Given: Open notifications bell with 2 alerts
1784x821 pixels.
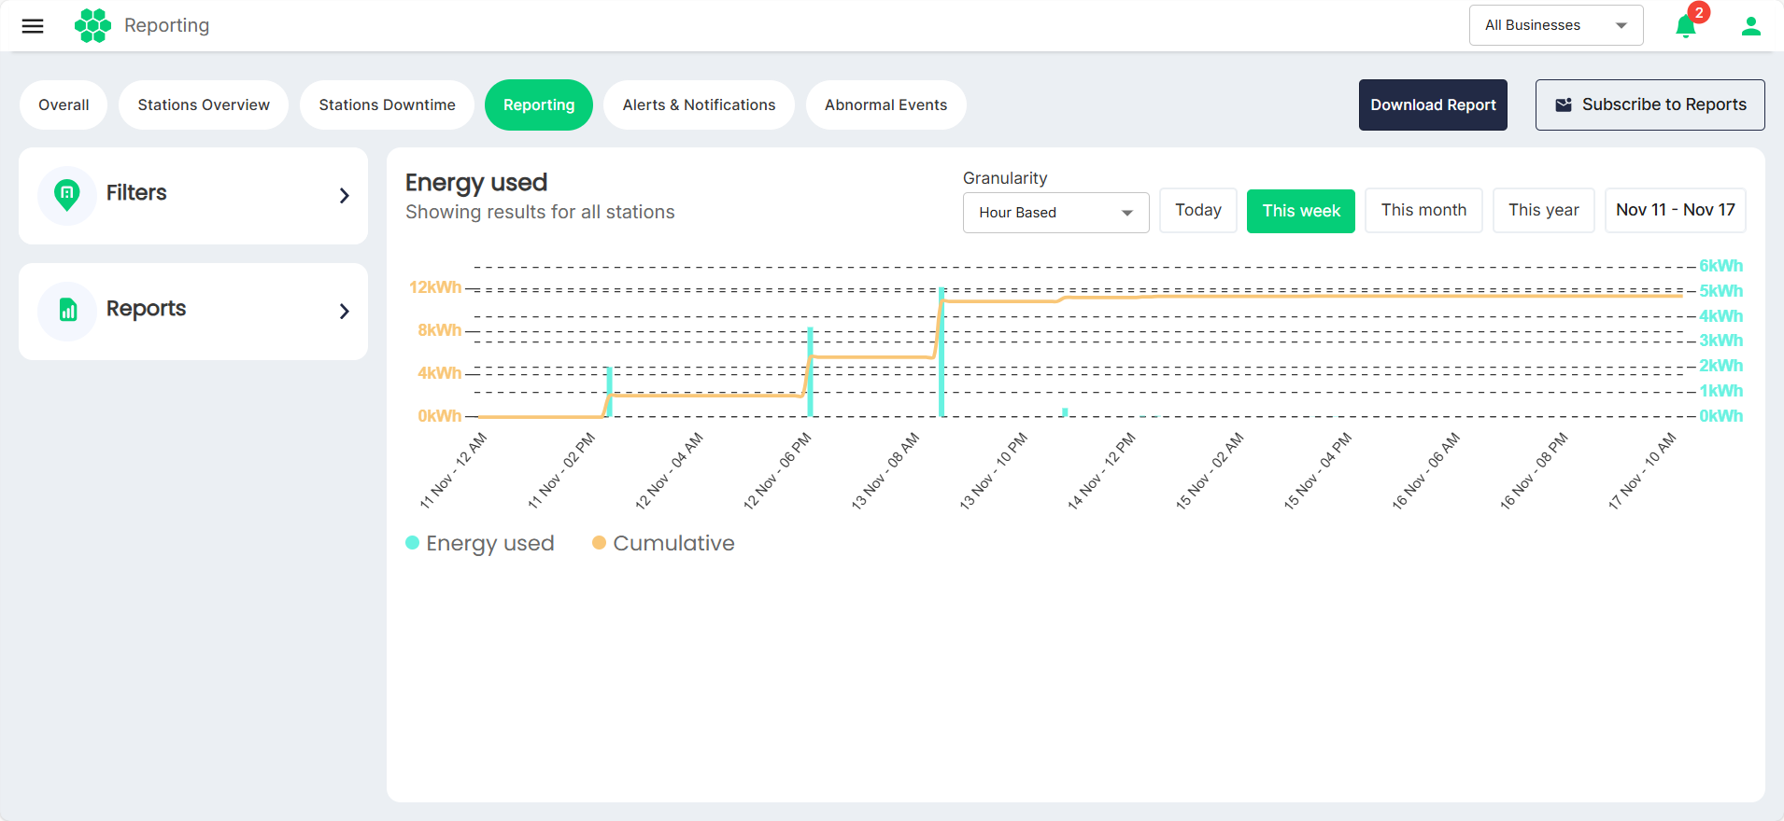Looking at the screenshot, I should click(x=1686, y=25).
